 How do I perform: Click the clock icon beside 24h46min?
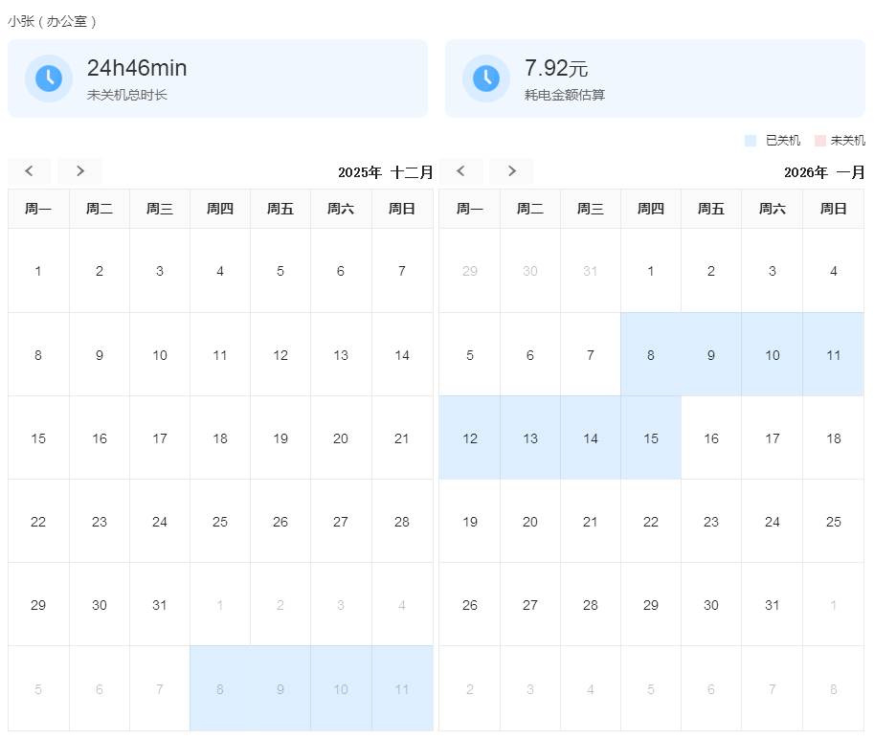click(49, 78)
